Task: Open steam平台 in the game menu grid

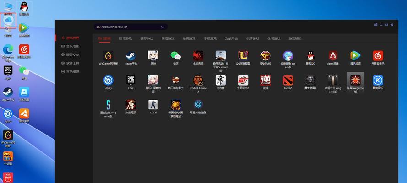Action: (130, 56)
